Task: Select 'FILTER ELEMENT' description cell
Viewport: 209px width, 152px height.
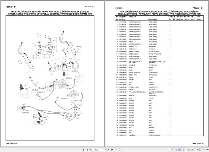Action: click(x=154, y=51)
